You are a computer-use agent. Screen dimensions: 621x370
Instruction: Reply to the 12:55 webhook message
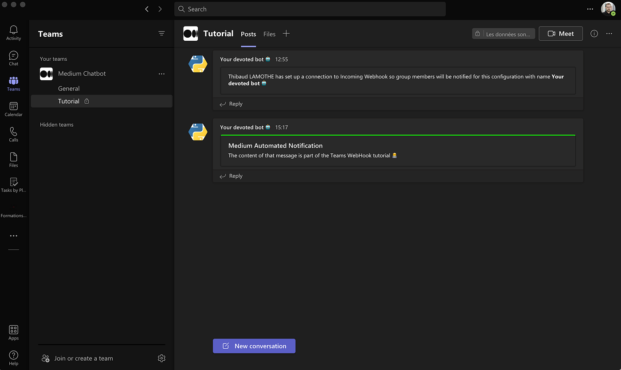tap(231, 104)
